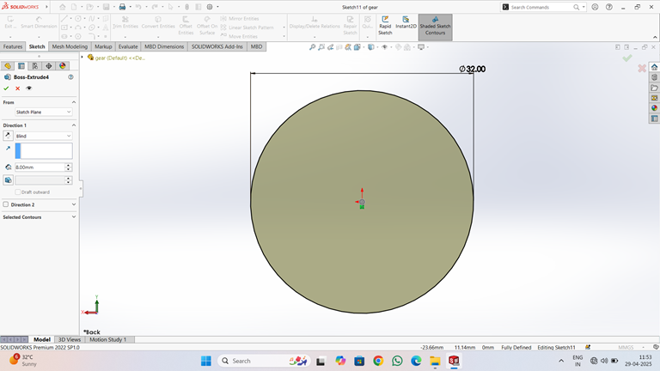Open Google Chrome from the taskbar
Image resolution: width=660 pixels, height=371 pixels.
[378, 361]
